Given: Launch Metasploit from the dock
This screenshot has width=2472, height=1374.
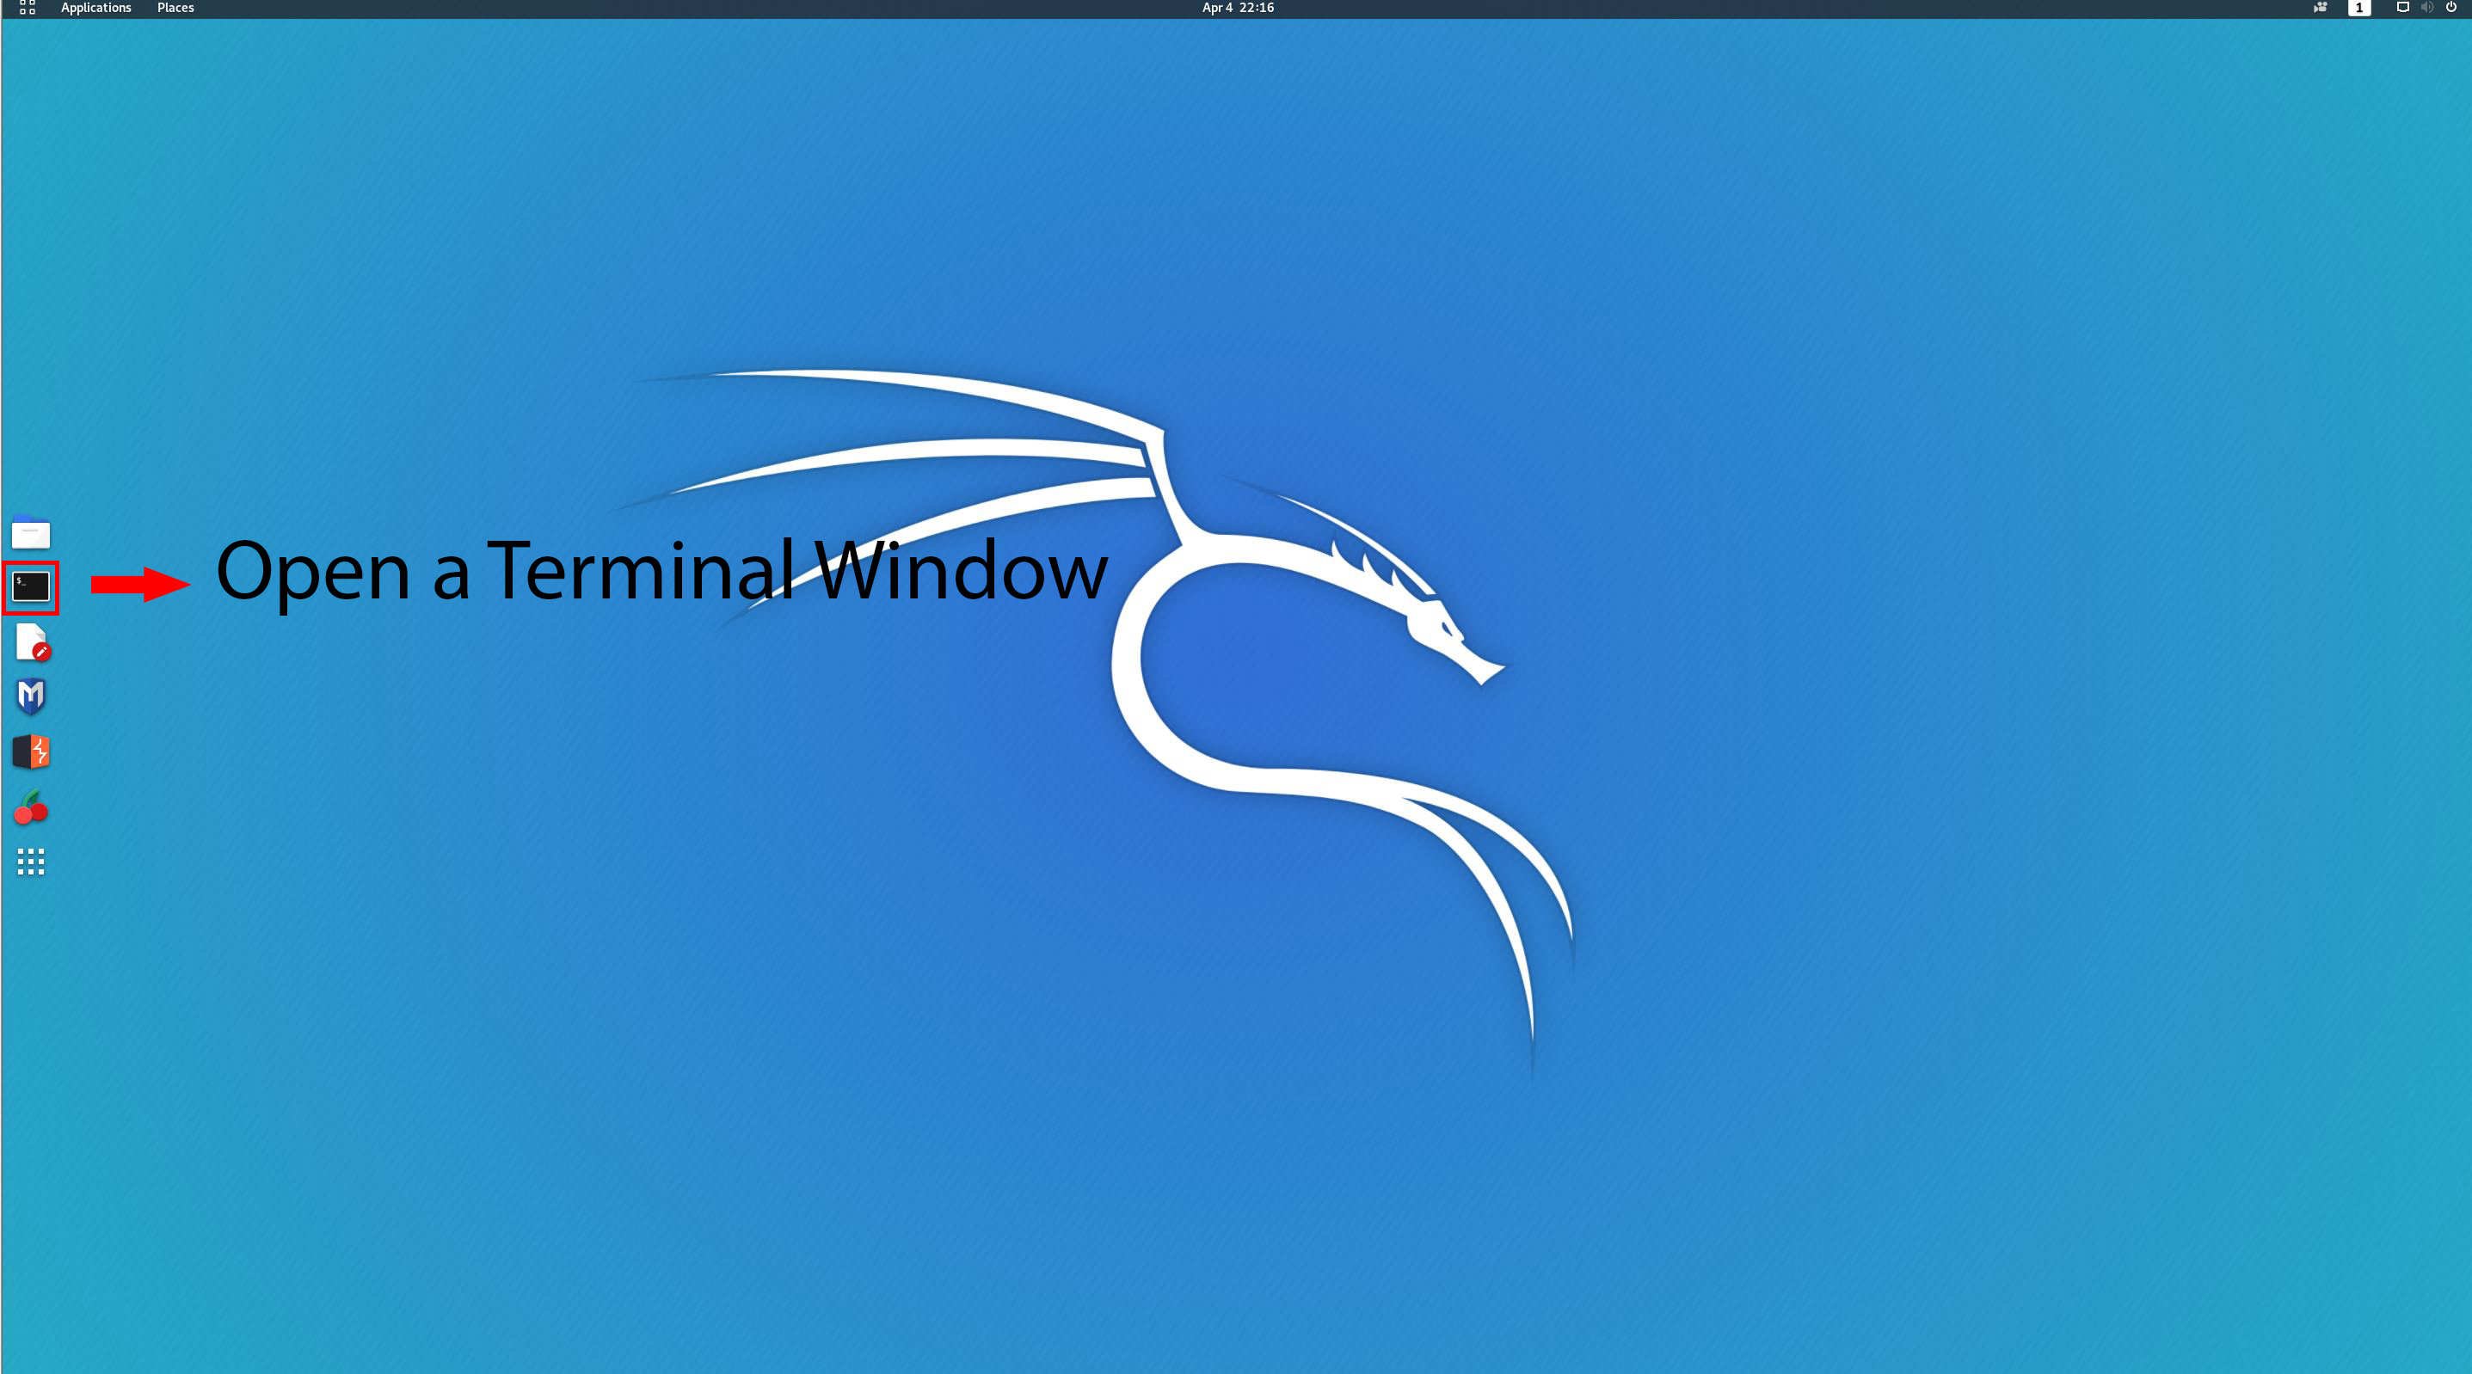Looking at the screenshot, I should tap(31, 696).
